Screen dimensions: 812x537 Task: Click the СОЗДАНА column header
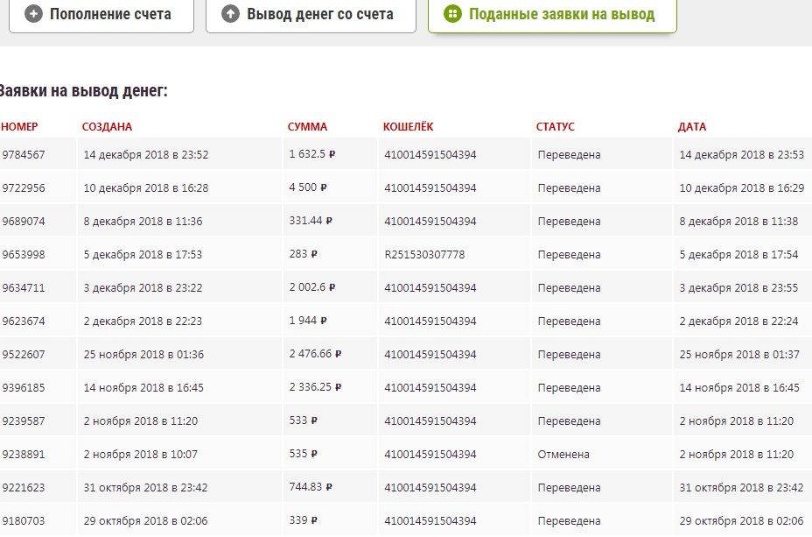pyautogui.click(x=107, y=127)
